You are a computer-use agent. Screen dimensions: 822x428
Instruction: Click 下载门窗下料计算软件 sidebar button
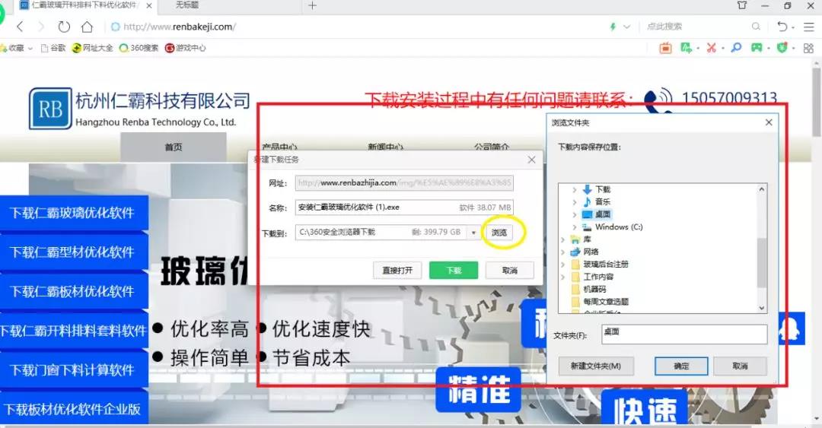[x=74, y=370]
